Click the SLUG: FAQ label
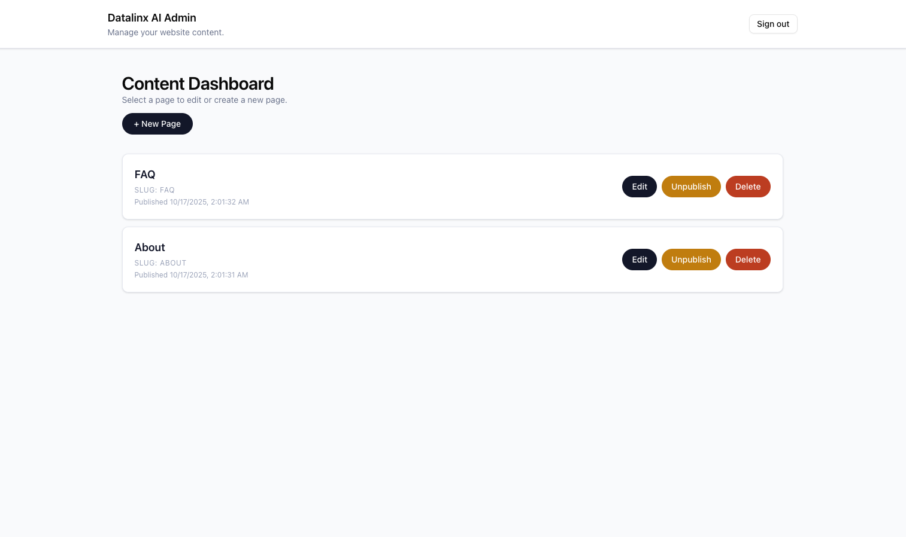 tap(154, 190)
